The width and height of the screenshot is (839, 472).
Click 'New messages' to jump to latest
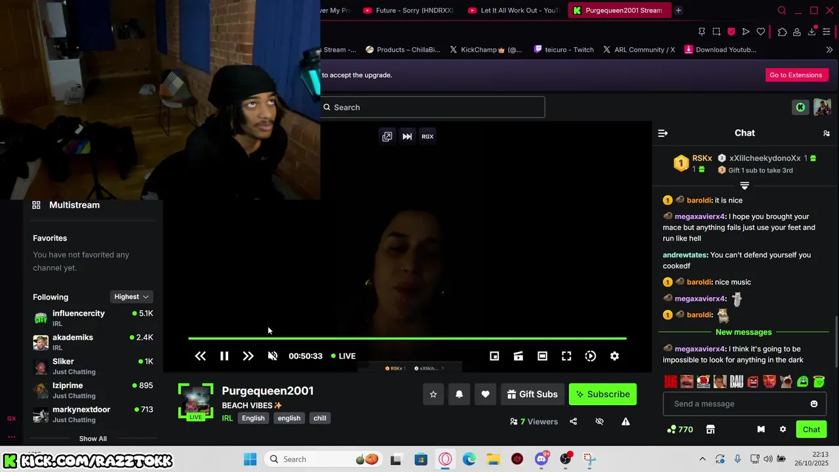pyautogui.click(x=743, y=332)
